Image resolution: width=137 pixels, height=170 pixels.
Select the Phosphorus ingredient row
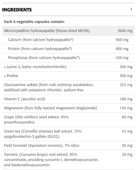tap(68, 58)
